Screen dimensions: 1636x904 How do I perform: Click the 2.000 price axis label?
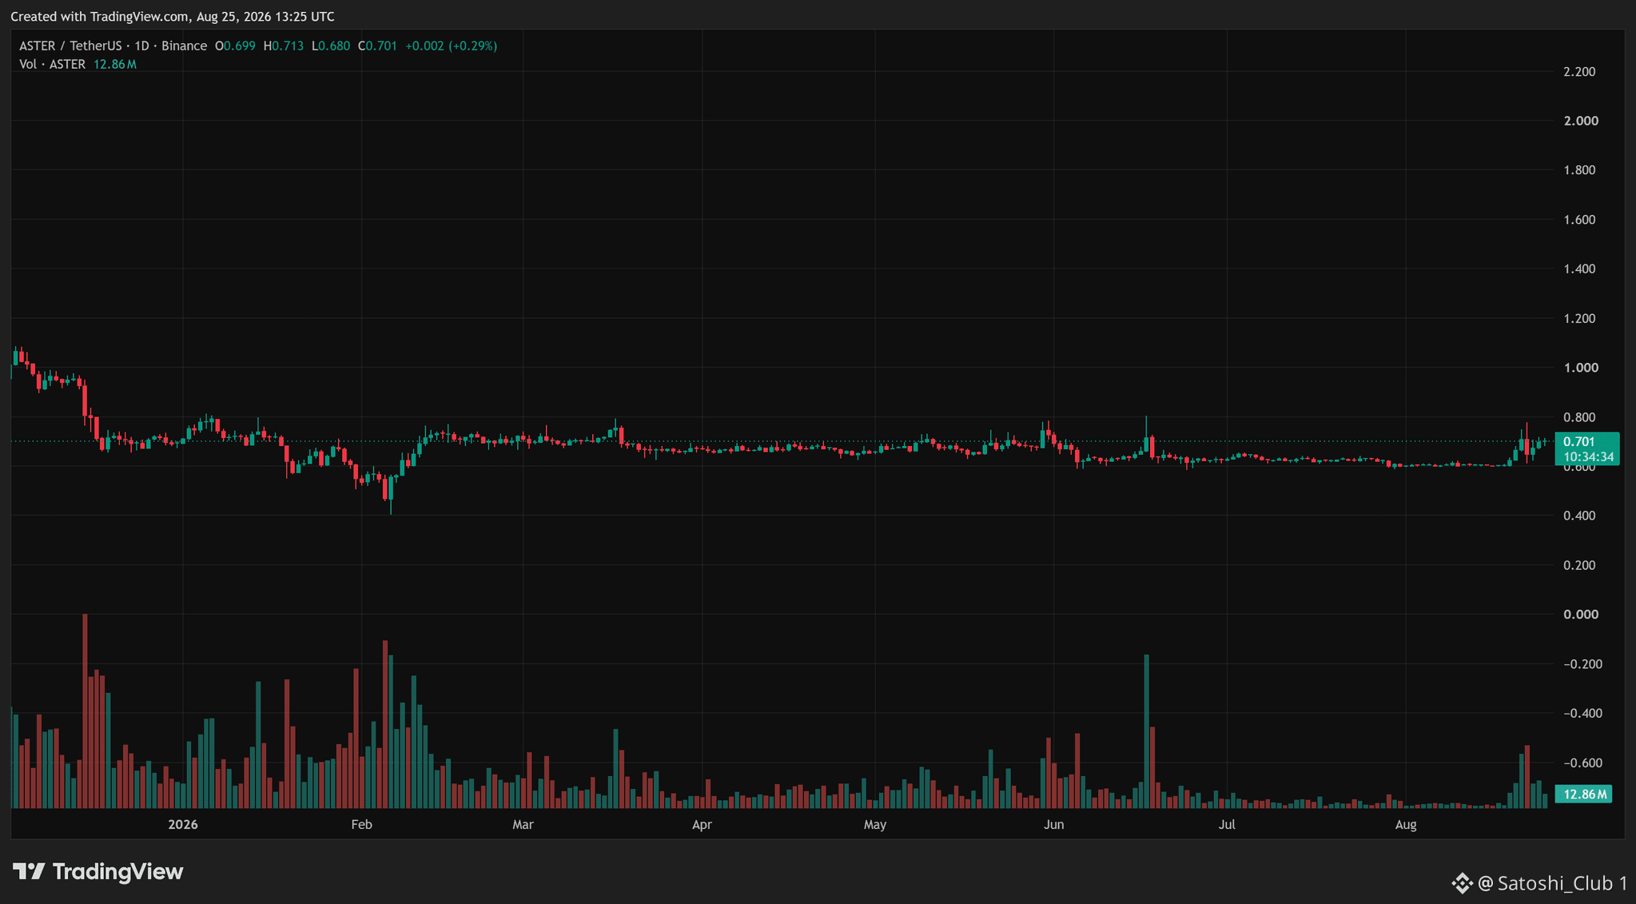[x=1581, y=121]
